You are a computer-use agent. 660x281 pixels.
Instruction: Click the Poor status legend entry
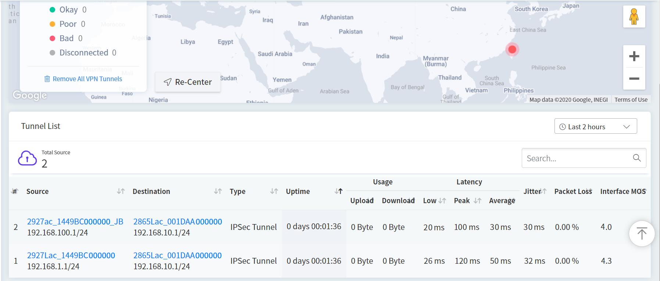67,24
